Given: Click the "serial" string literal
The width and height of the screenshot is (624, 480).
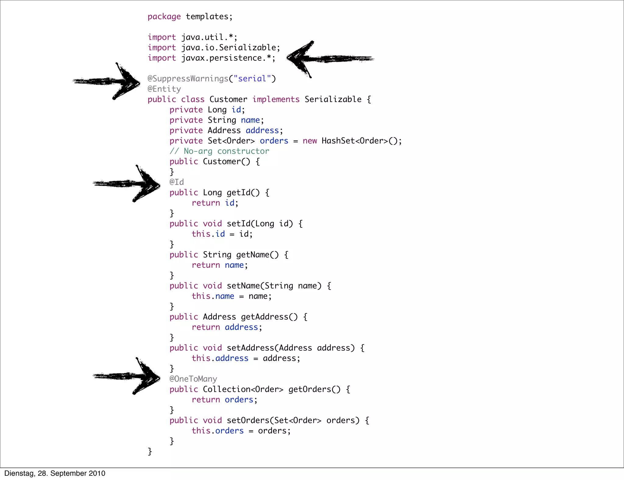Looking at the screenshot, I should 252,79.
